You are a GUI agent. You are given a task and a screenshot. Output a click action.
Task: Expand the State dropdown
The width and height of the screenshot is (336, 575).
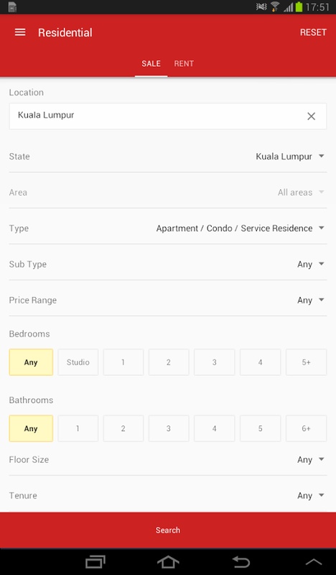168,157
